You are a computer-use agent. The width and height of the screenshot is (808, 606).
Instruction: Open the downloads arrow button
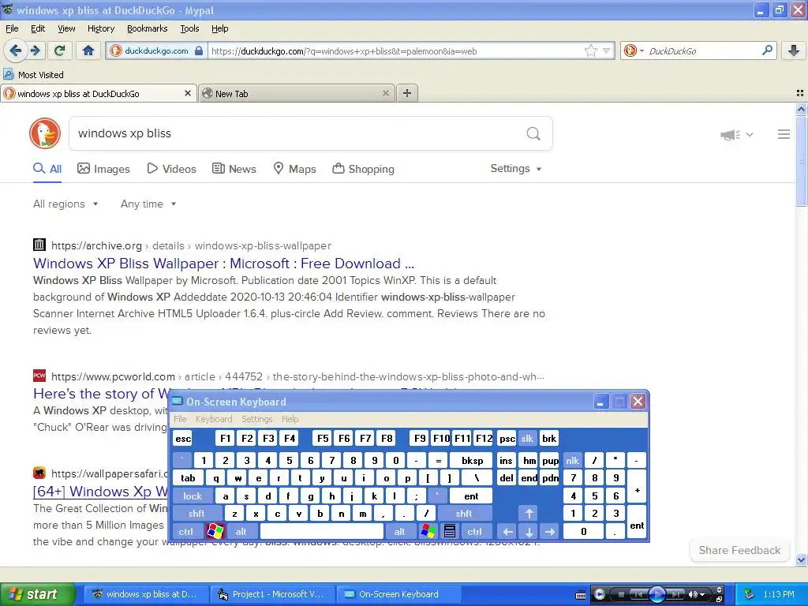click(794, 50)
